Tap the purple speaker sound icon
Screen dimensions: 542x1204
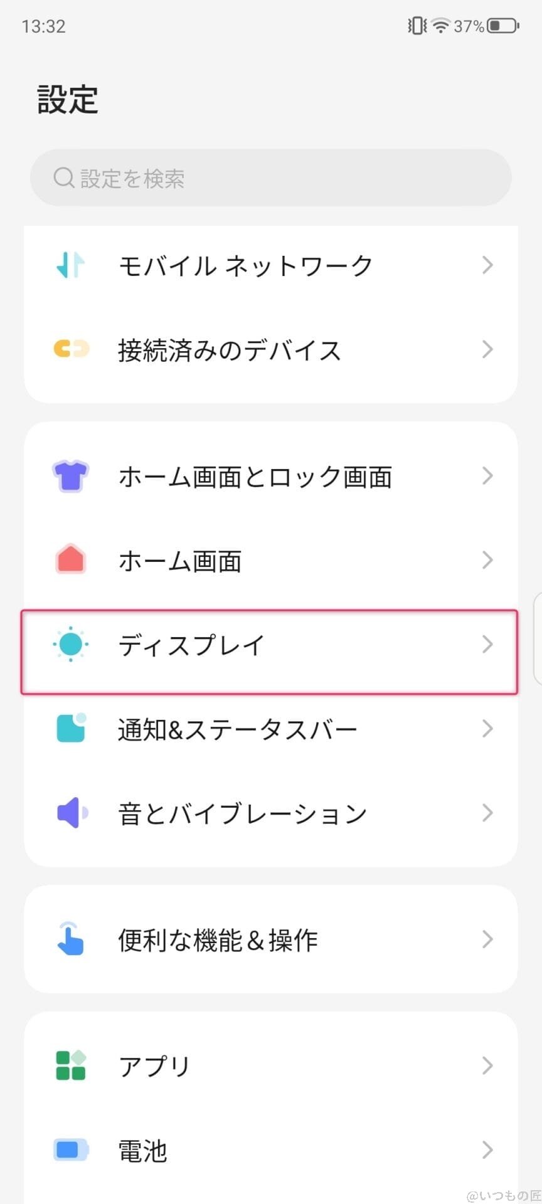pos(72,813)
